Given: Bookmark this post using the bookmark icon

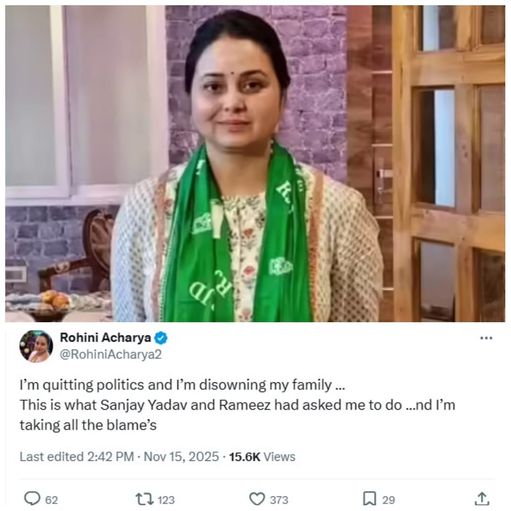Looking at the screenshot, I should 370,499.
